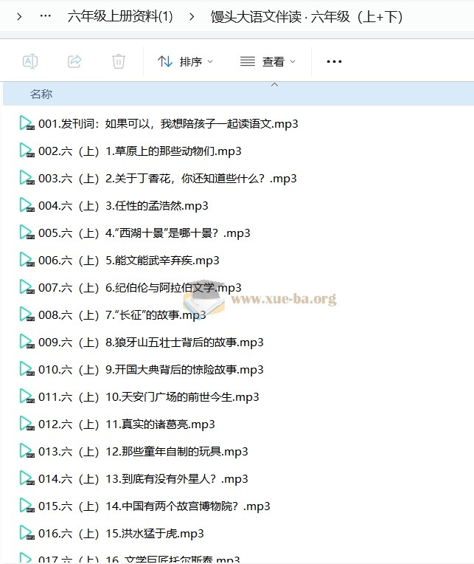Go to 六年级上册资料(1) breadcrumb folder
The width and height of the screenshot is (474, 564).
[120, 16]
